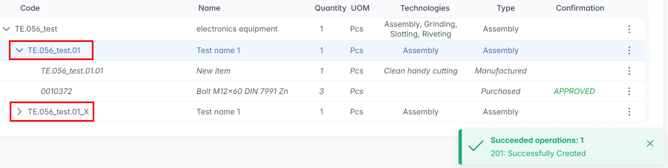This screenshot has width=668, height=168.
Task: Open three-dot menu for TE.056_test row
Action: tap(629, 29)
